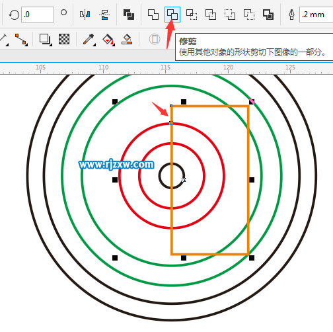Viewport: 333px width, 332px height.
Task: Click the Weld shaping button
Action: click(x=153, y=15)
